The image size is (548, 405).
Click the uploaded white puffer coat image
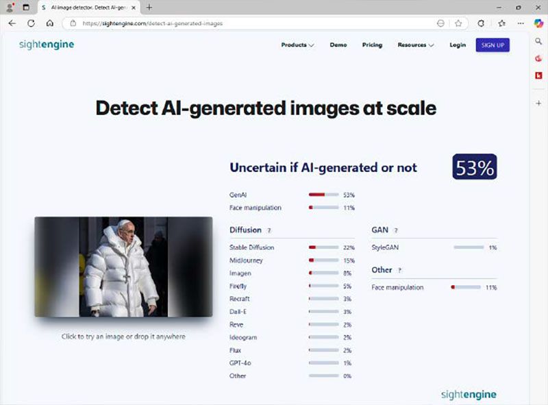[123, 267]
